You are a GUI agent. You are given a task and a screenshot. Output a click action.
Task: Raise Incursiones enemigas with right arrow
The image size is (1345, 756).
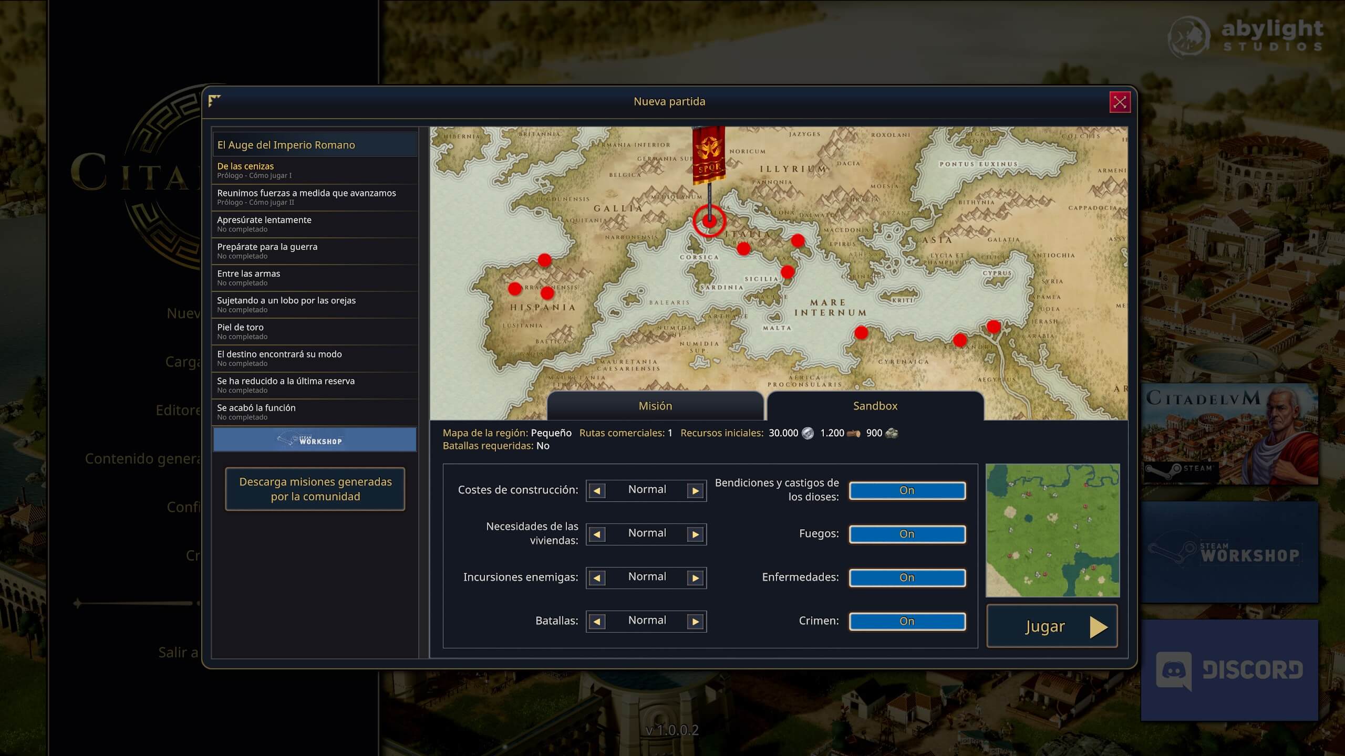point(696,578)
